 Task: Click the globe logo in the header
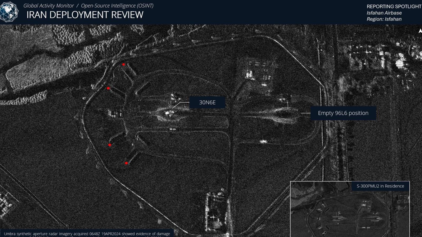[9, 12]
